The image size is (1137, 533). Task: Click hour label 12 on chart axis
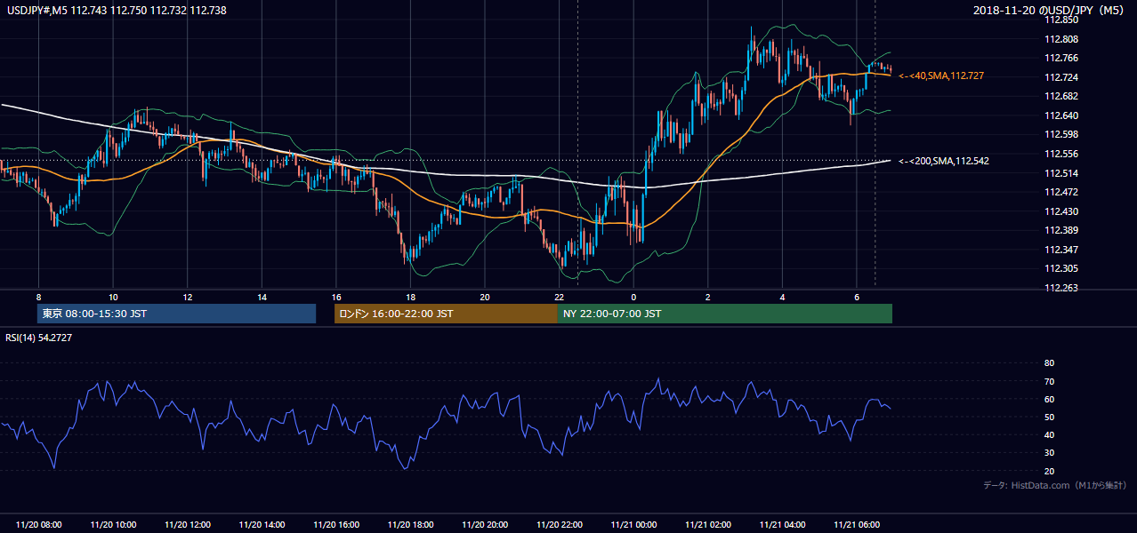click(188, 297)
